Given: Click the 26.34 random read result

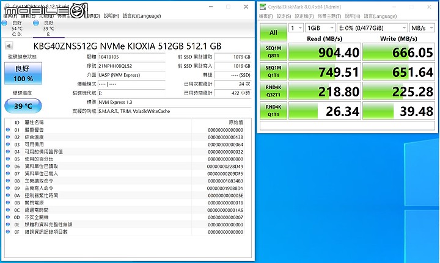Looking at the screenshot, I should (x=324, y=111).
